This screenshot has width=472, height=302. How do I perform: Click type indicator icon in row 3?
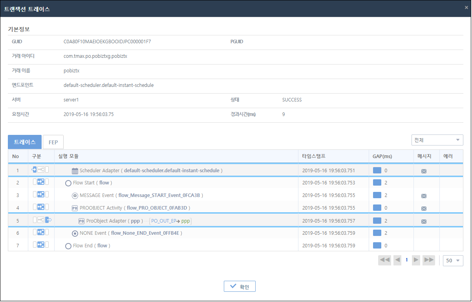[41, 195]
